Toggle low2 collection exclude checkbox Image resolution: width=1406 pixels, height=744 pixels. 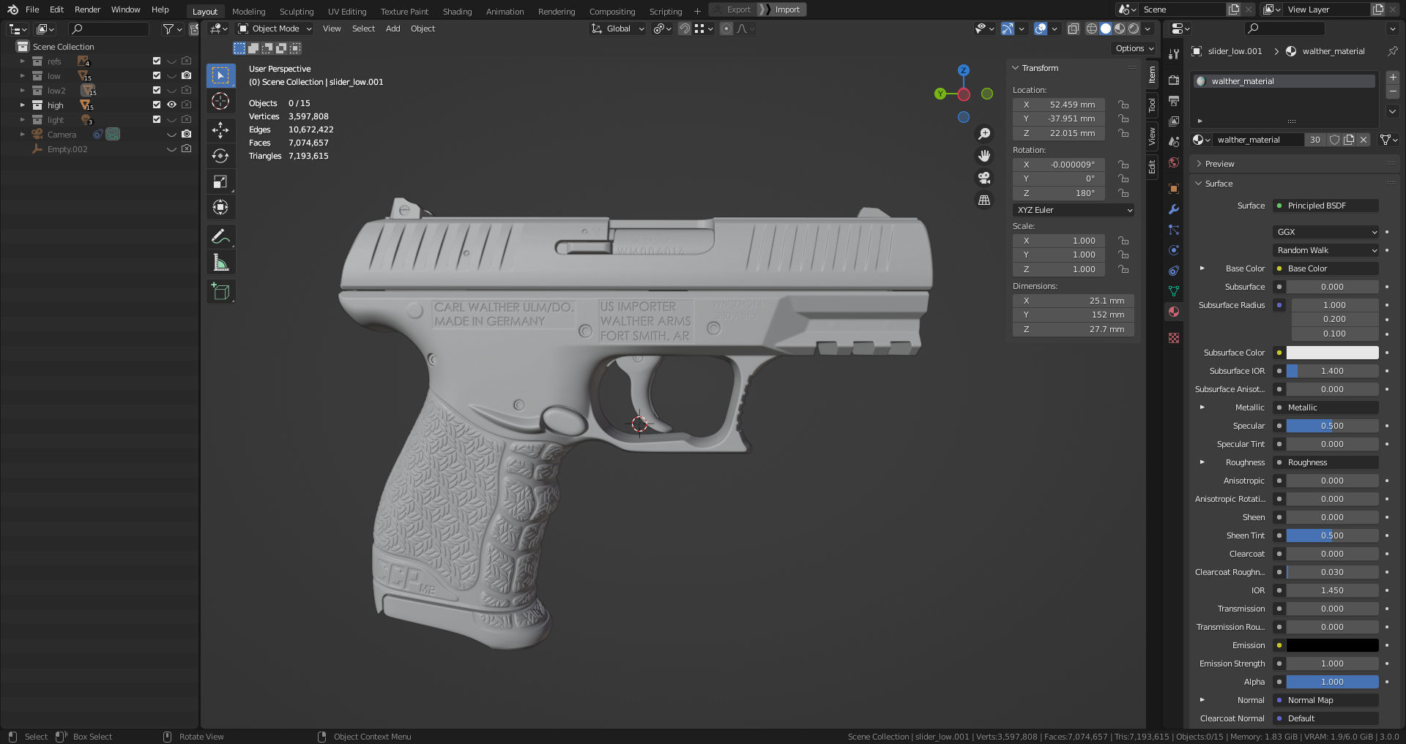[x=156, y=90]
